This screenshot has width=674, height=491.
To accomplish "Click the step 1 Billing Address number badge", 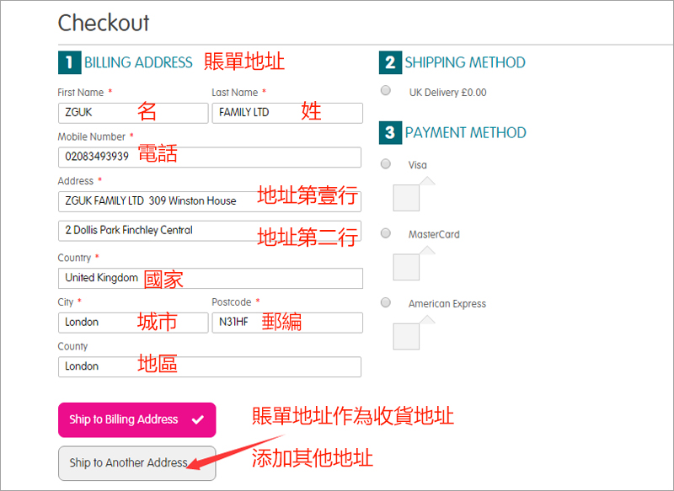I will click(x=67, y=63).
